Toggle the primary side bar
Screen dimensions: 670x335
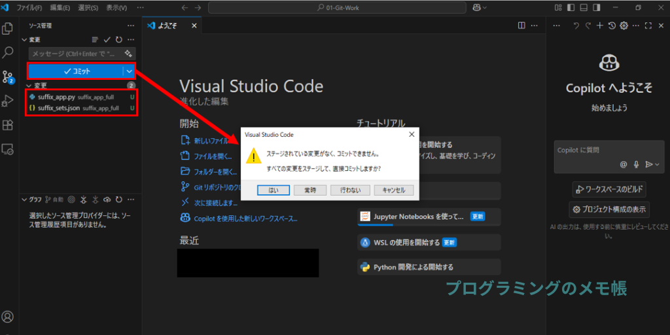pyautogui.click(x=571, y=8)
